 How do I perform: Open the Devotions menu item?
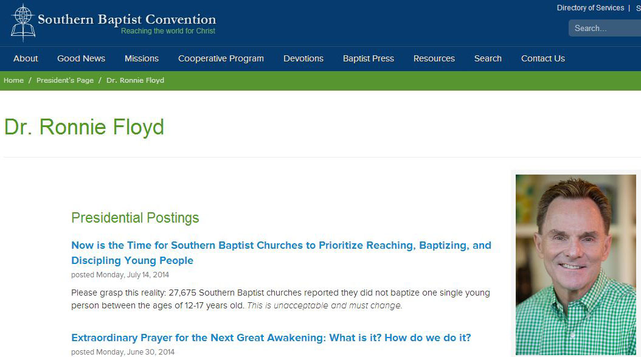303,58
